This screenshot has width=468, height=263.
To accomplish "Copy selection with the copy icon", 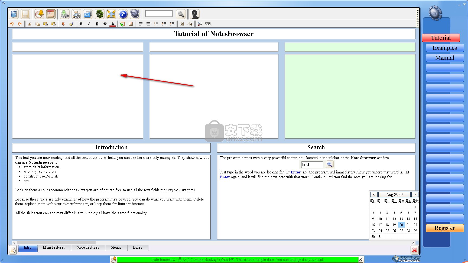I will click(38, 24).
